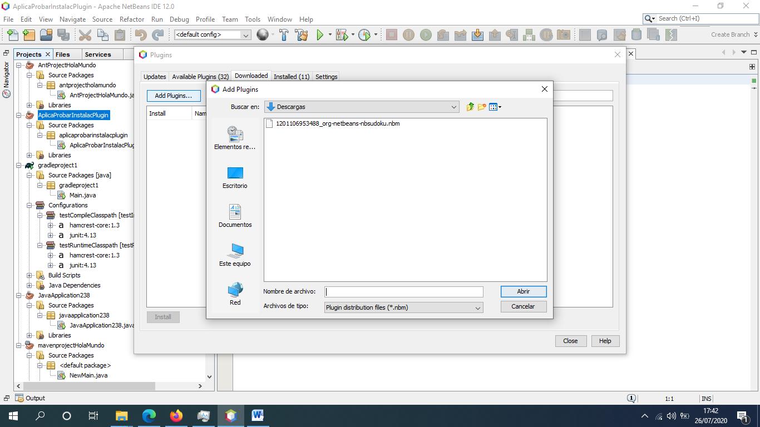Open the Debug Project dropdown arrow
The height and width of the screenshot is (427, 760).
pyautogui.click(x=353, y=35)
